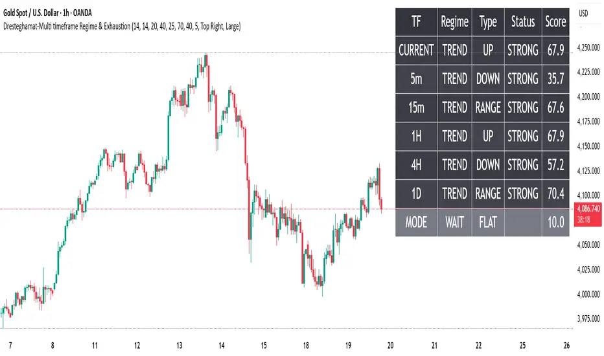Open the USD currency selector
Viewport: 604px width, 356px height.
pyautogui.click(x=583, y=14)
